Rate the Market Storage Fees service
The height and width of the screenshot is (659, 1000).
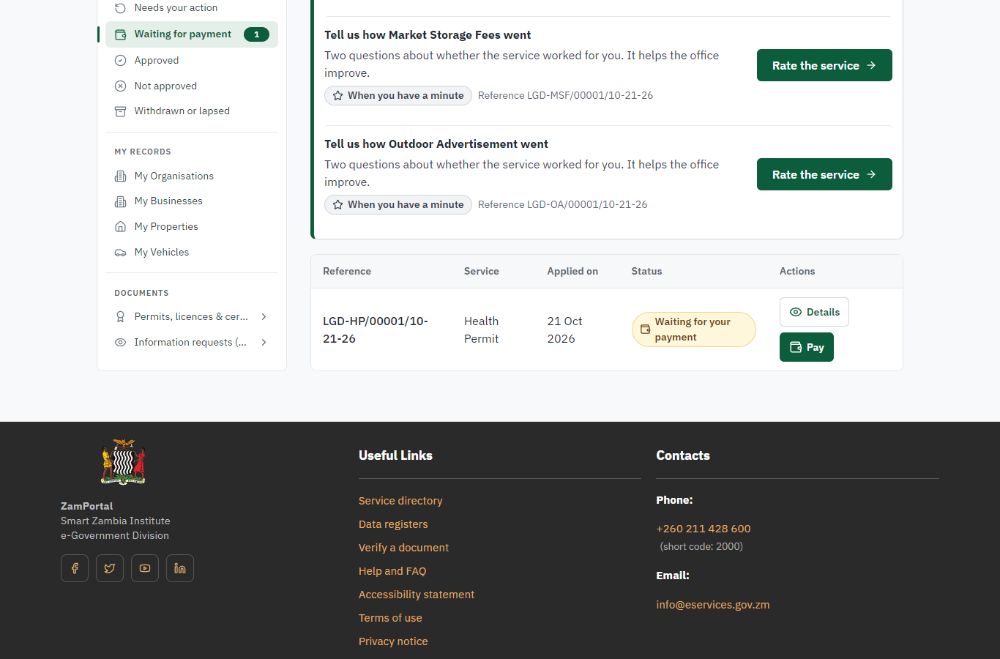click(x=824, y=65)
